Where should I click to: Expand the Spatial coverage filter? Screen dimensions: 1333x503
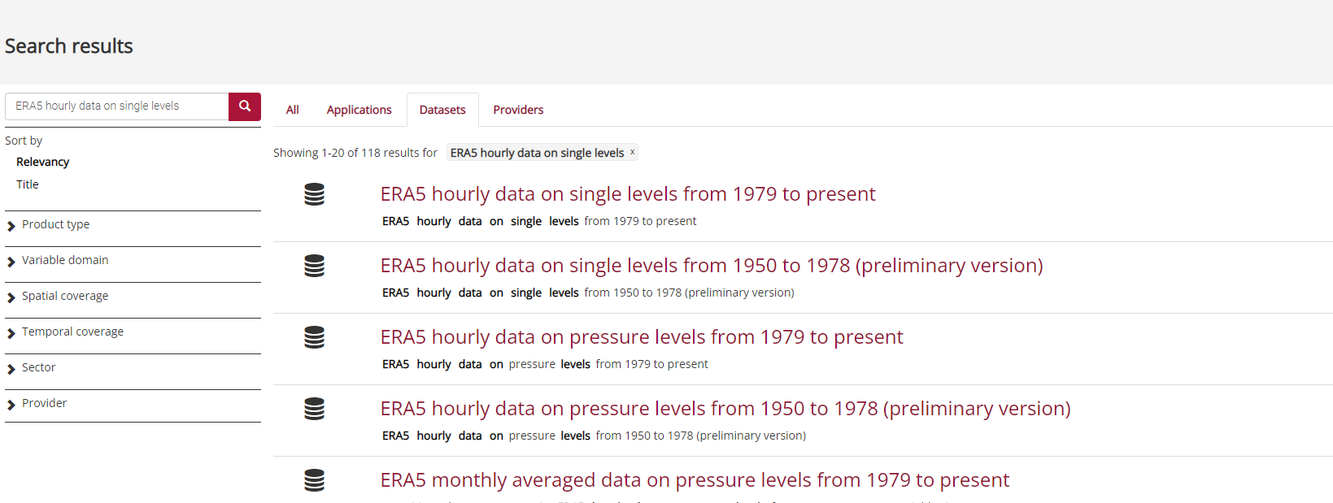pos(65,297)
